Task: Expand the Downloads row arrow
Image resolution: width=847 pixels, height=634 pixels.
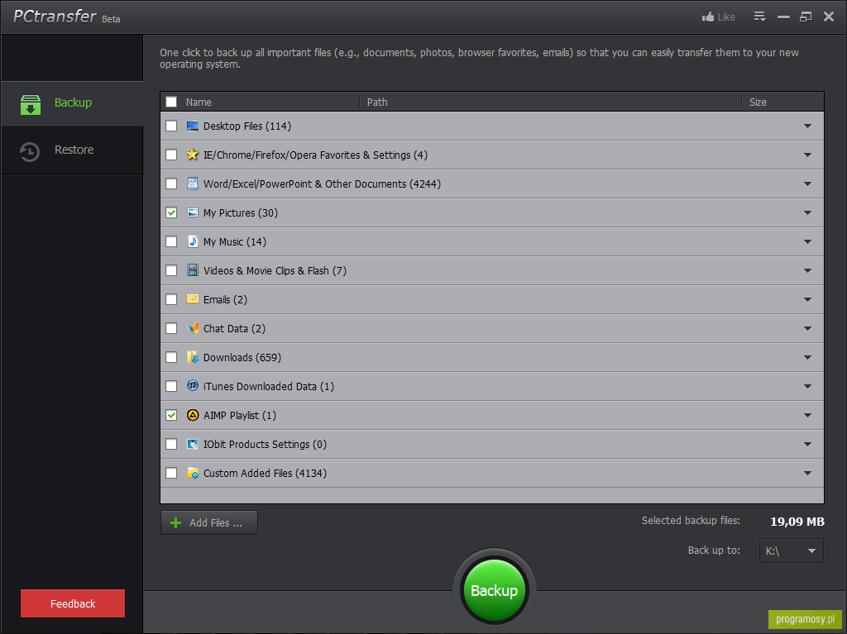Action: coord(807,357)
